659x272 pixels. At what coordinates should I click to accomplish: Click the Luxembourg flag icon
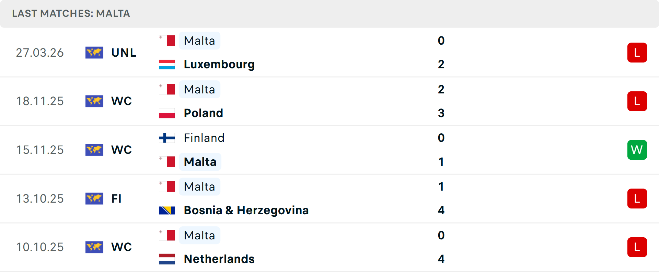(167, 65)
